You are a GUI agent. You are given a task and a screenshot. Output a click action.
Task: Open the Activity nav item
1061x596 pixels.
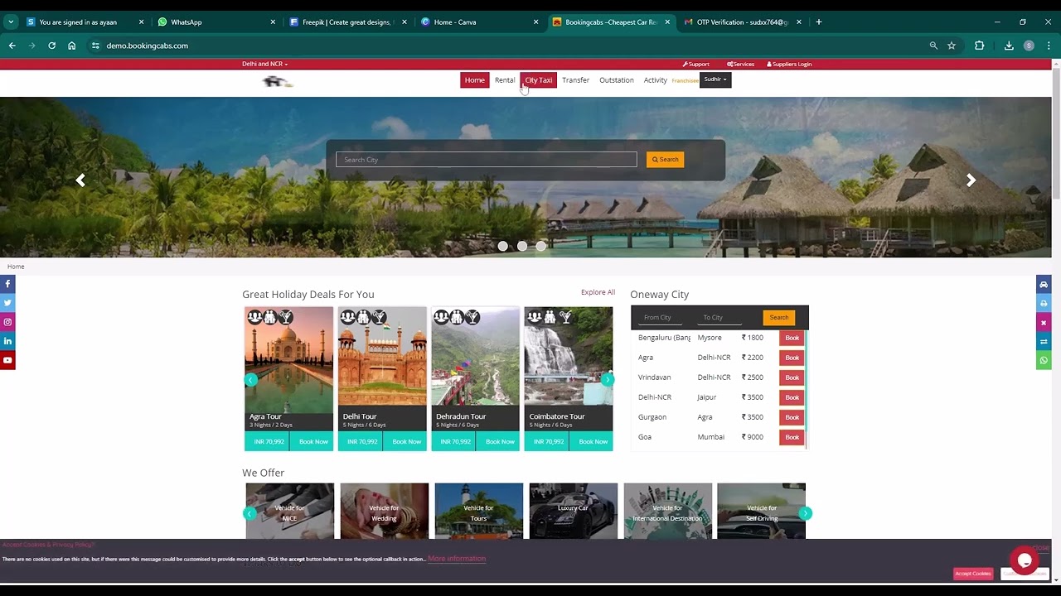click(656, 80)
